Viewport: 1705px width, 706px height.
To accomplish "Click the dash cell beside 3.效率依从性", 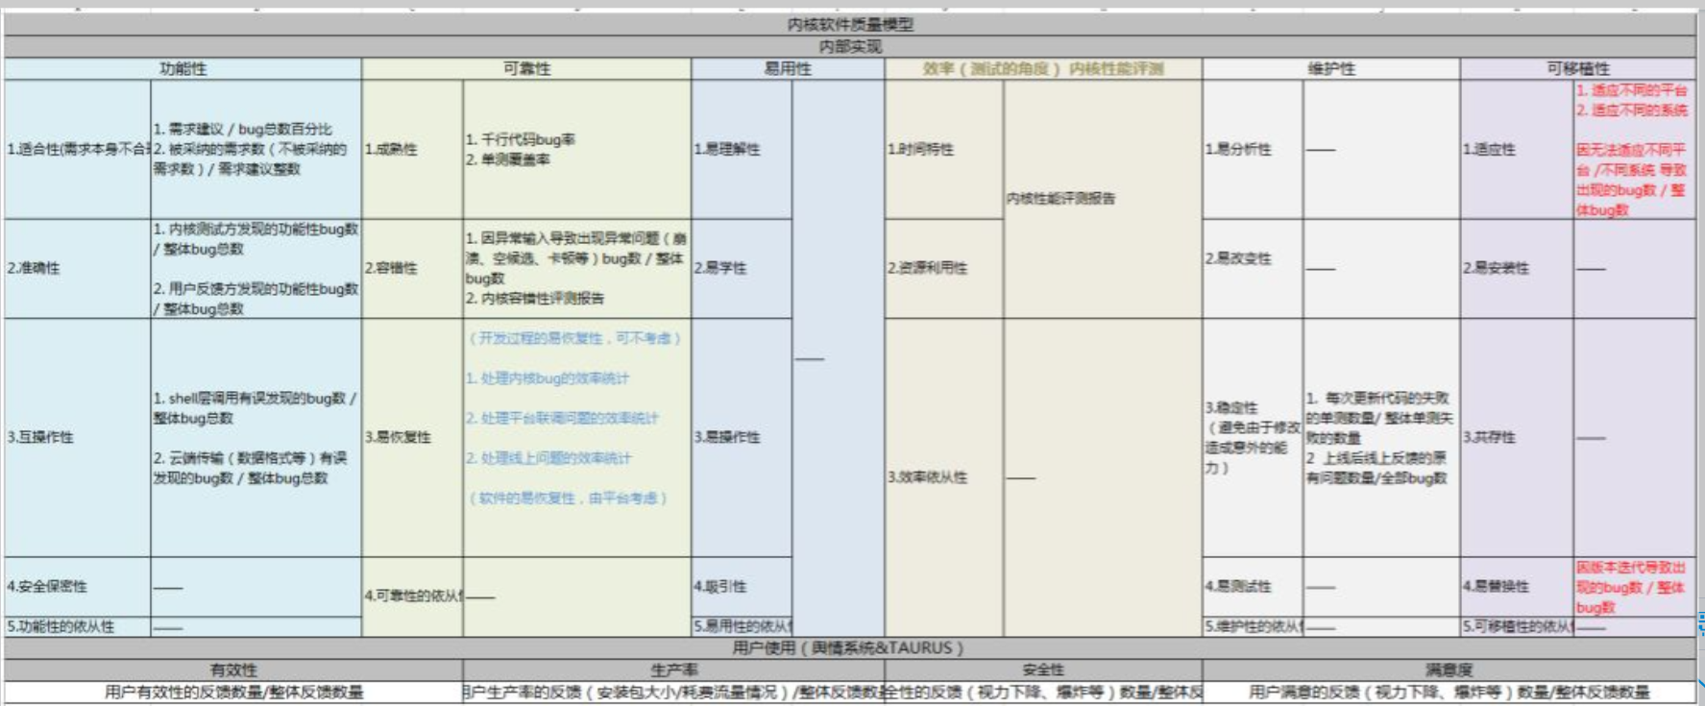I will [x=1102, y=476].
